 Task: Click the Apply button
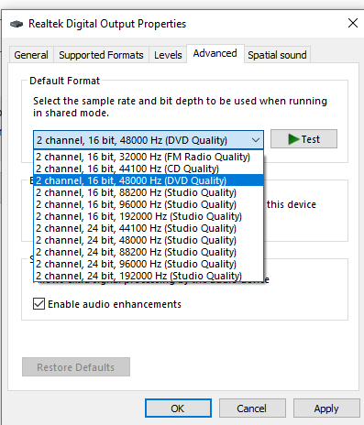[326, 409]
